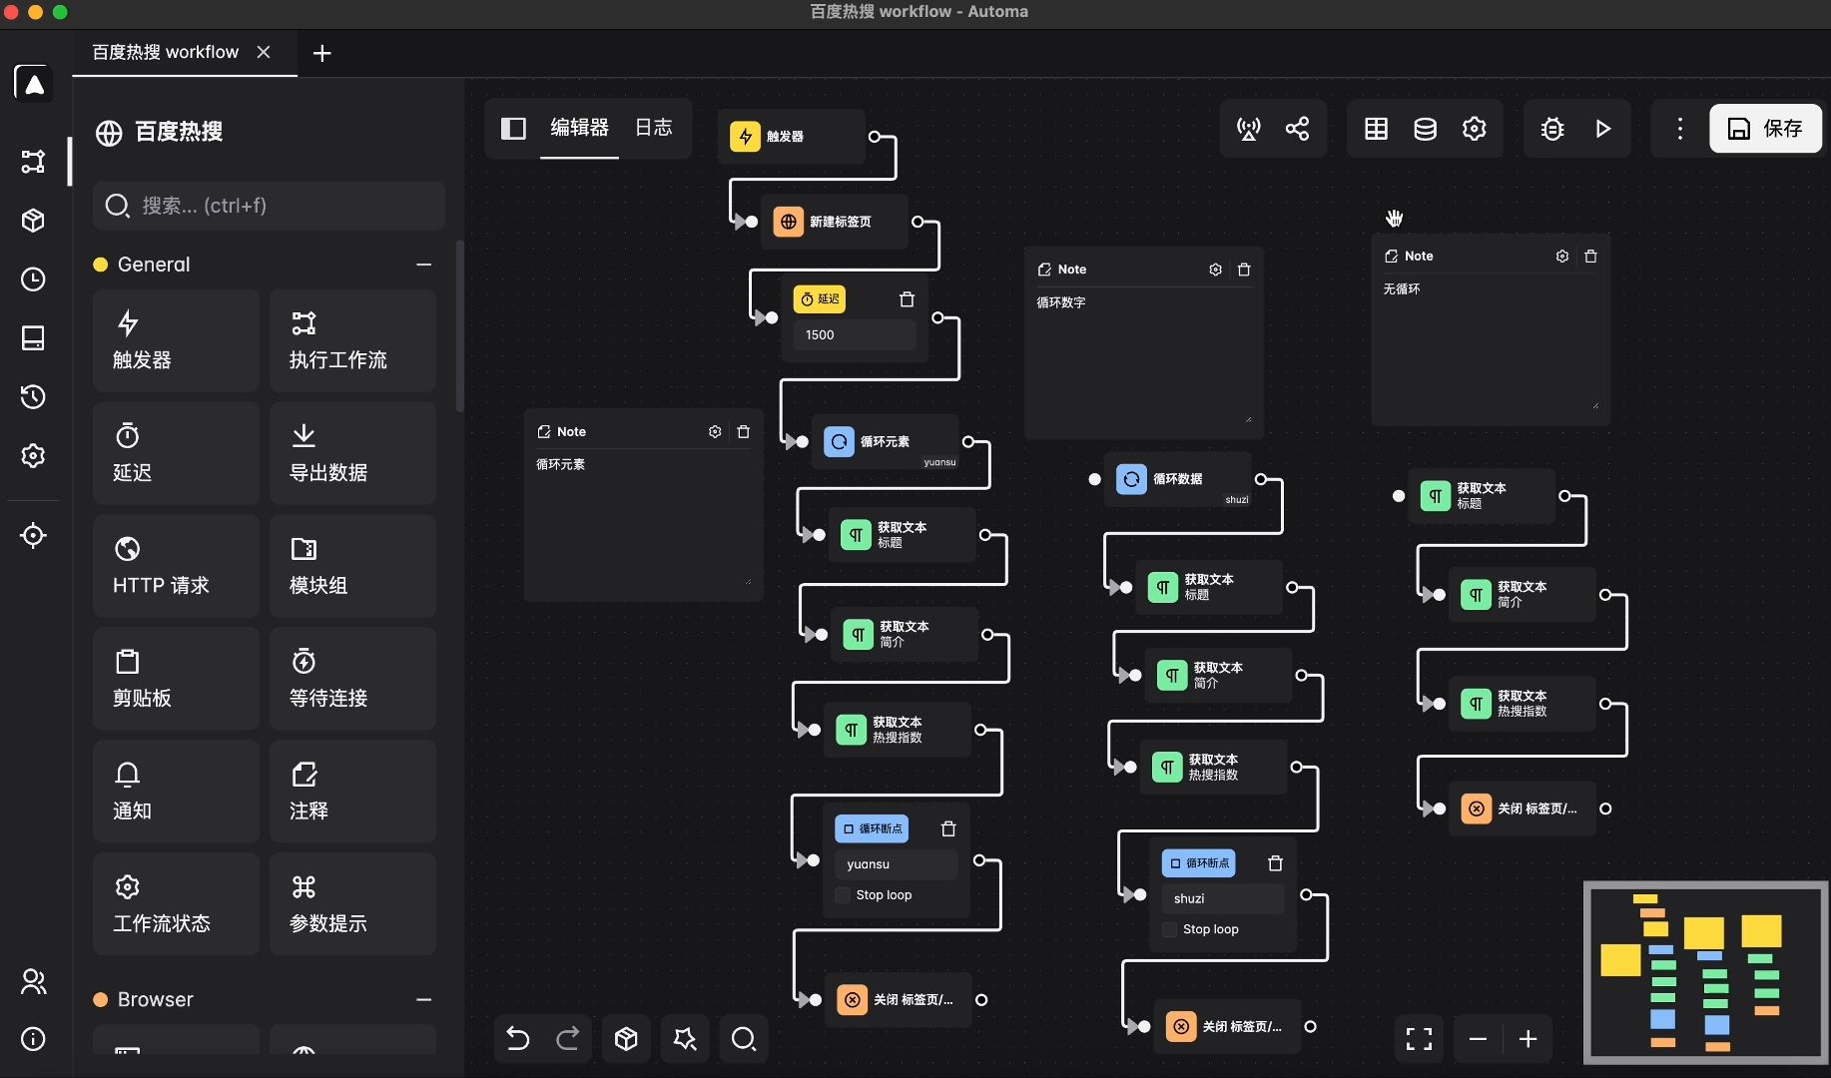Open the Packages cube icon in sidebar
Screen dimensions: 1831x1078
click(33, 220)
